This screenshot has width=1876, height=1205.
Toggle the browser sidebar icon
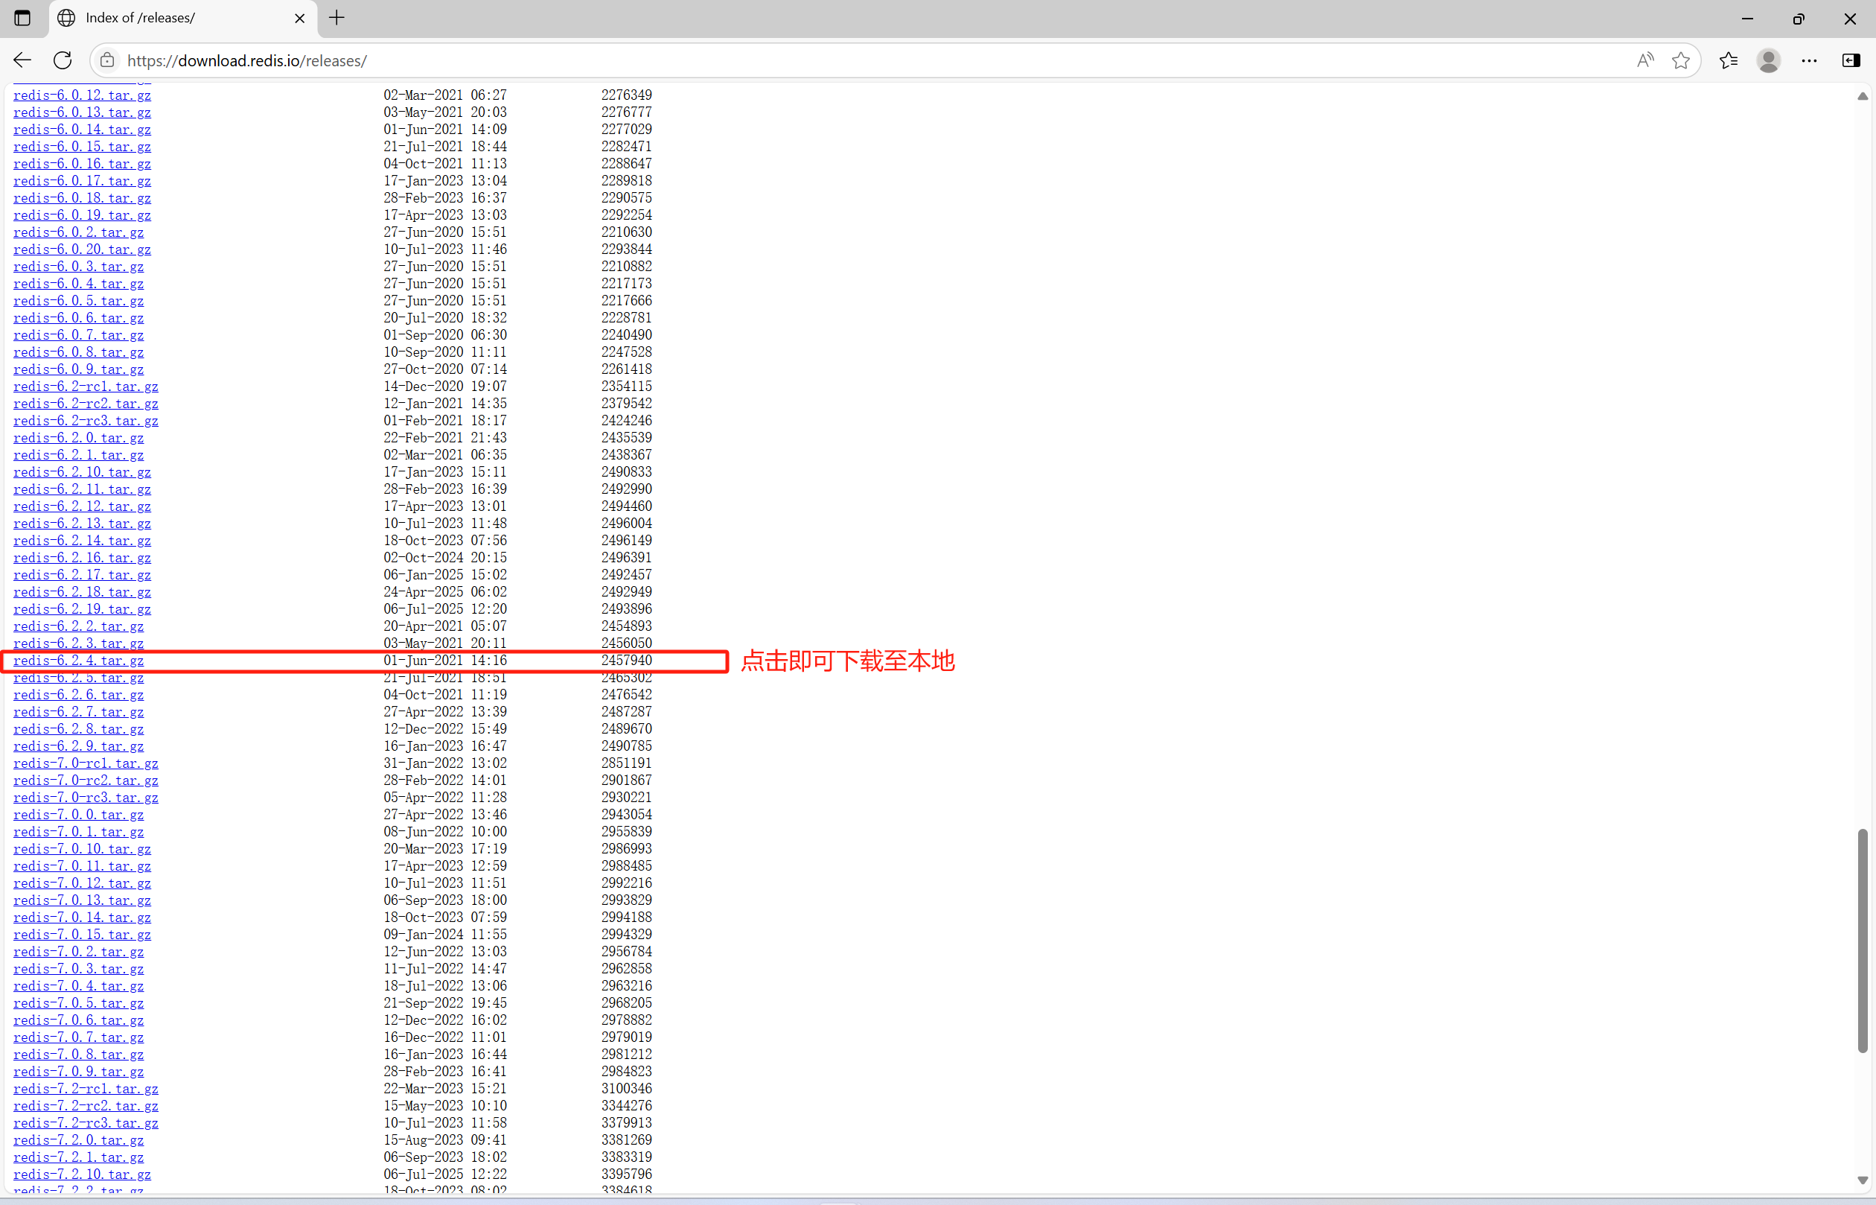pos(1851,60)
